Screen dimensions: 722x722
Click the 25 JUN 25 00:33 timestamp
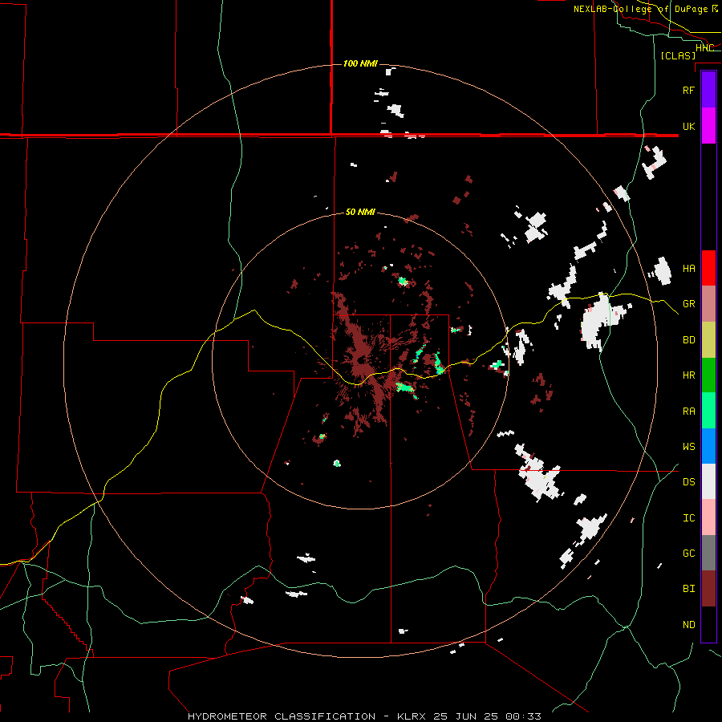(x=487, y=716)
